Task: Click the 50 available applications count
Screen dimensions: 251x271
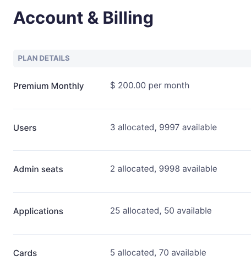Action: [188, 211]
